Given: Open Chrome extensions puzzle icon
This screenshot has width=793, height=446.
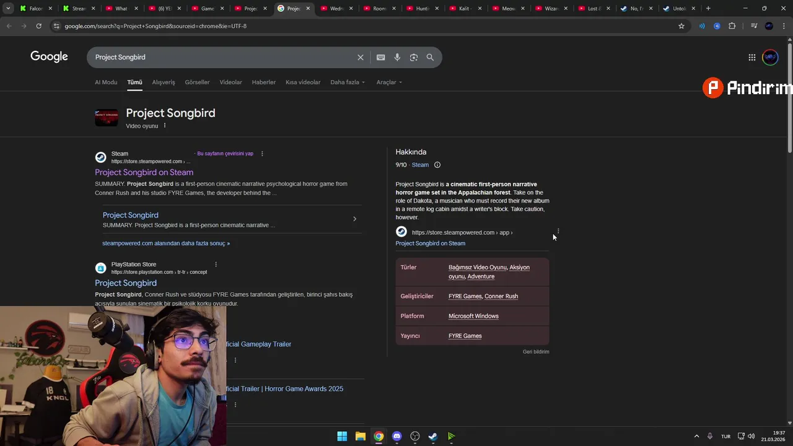Looking at the screenshot, I should click(x=732, y=26).
